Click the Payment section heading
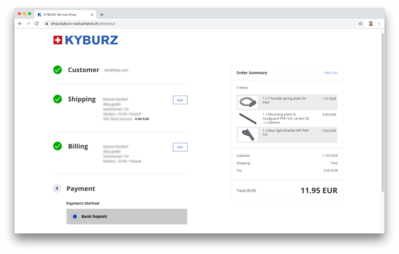Image resolution: width=399 pixels, height=254 pixels. pyautogui.click(x=81, y=189)
